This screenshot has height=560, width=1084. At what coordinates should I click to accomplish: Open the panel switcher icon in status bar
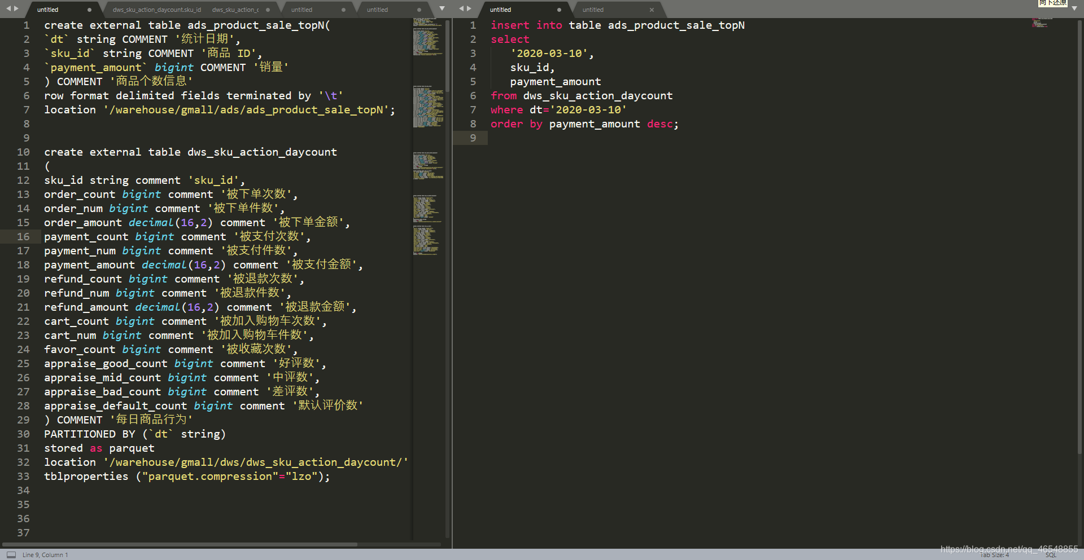point(11,555)
